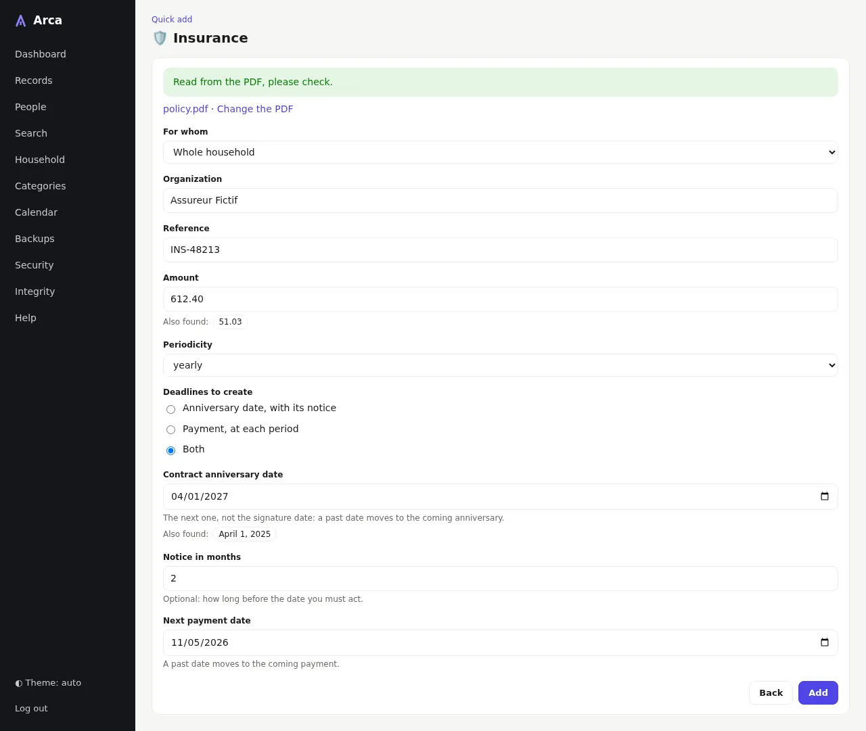Click the "Read from the PDF, please check." notice
The width and height of the screenshot is (866, 731).
501,82
